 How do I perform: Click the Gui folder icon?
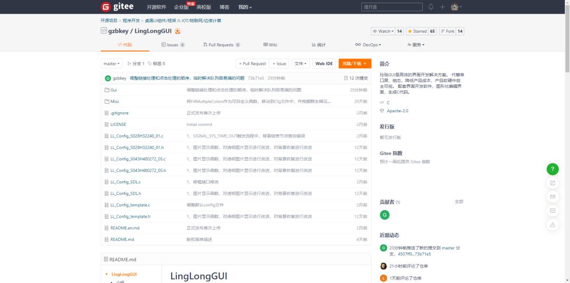pos(107,90)
